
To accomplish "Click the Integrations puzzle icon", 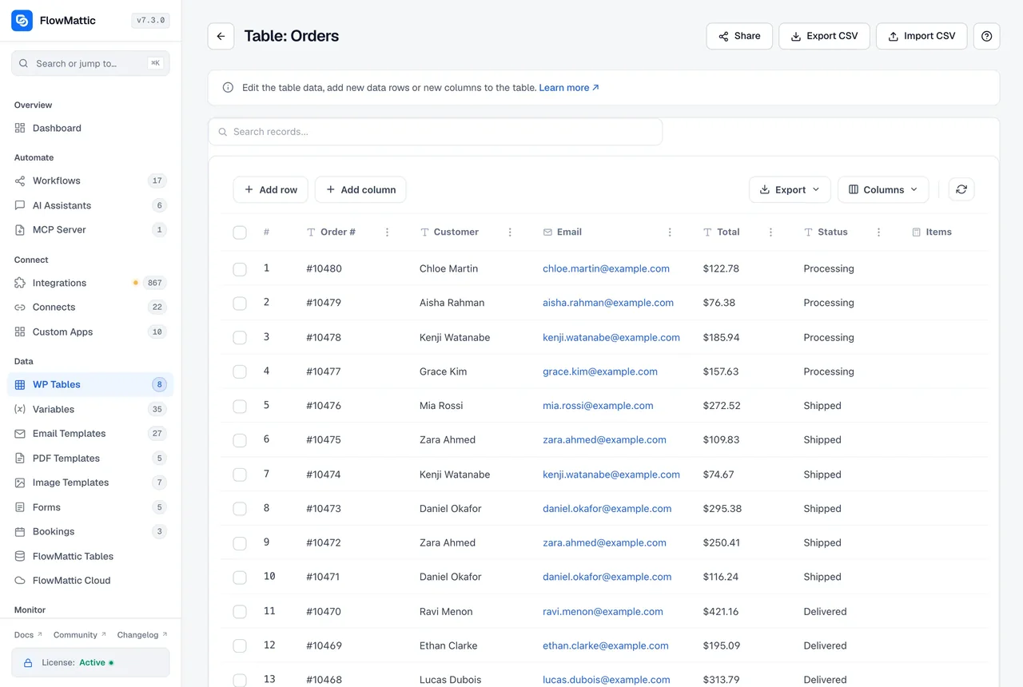I will point(20,283).
